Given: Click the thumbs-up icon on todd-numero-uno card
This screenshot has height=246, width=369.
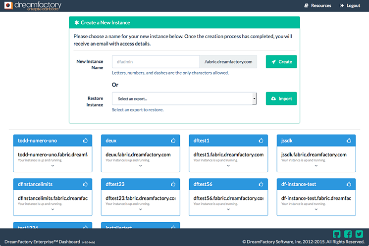Looking at the screenshot, I should tap(85, 141).
